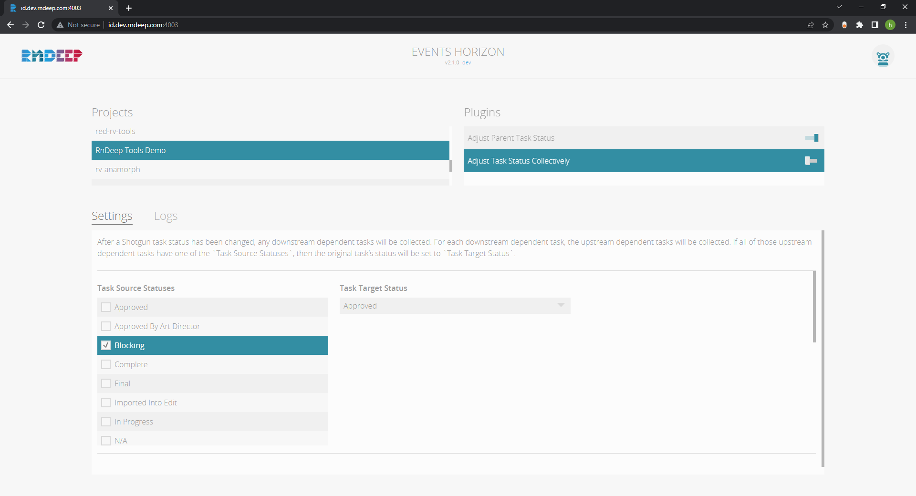Toggle the browser side panel icon
The height and width of the screenshot is (496, 916).
pos(875,25)
